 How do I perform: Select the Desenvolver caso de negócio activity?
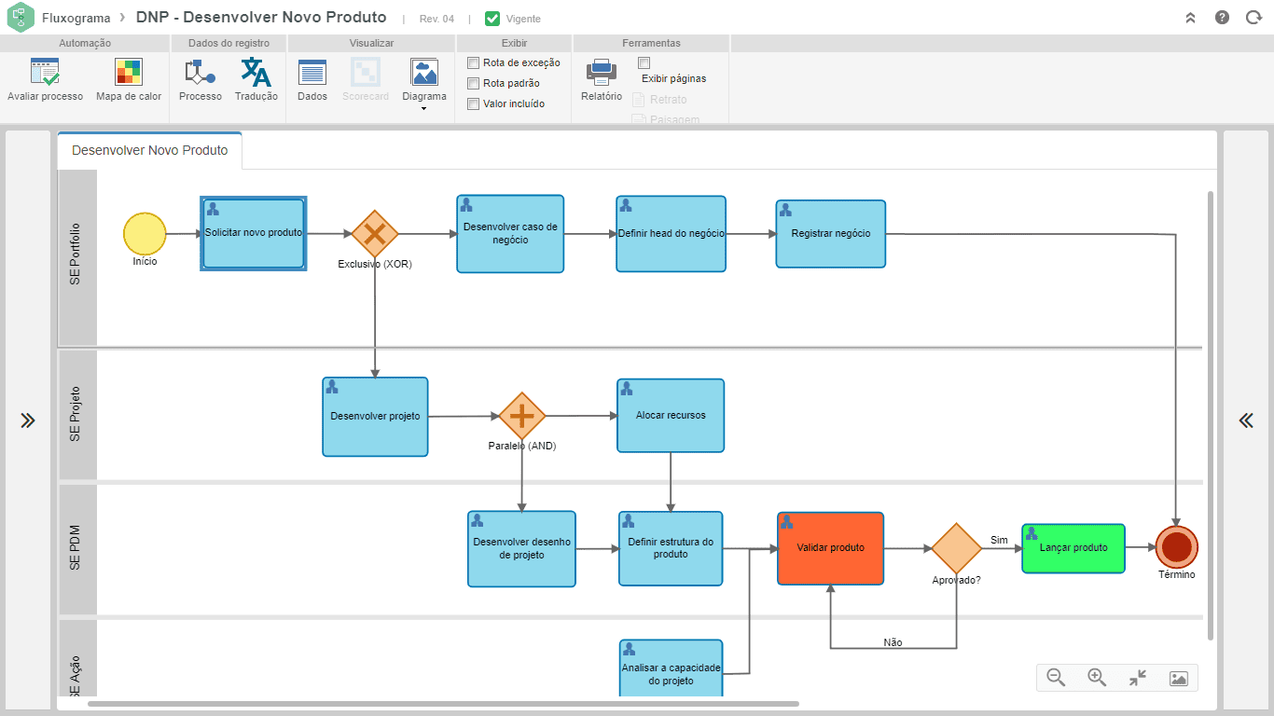[x=510, y=233]
